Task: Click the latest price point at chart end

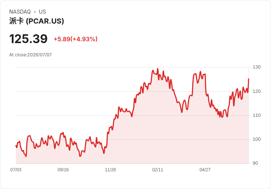Action: tap(249, 79)
